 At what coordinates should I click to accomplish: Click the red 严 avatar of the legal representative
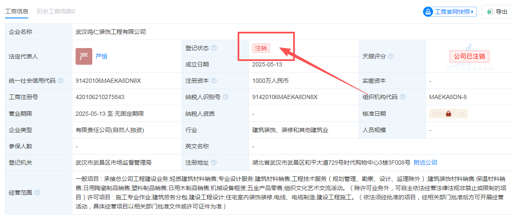pyautogui.click(x=84, y=56)
